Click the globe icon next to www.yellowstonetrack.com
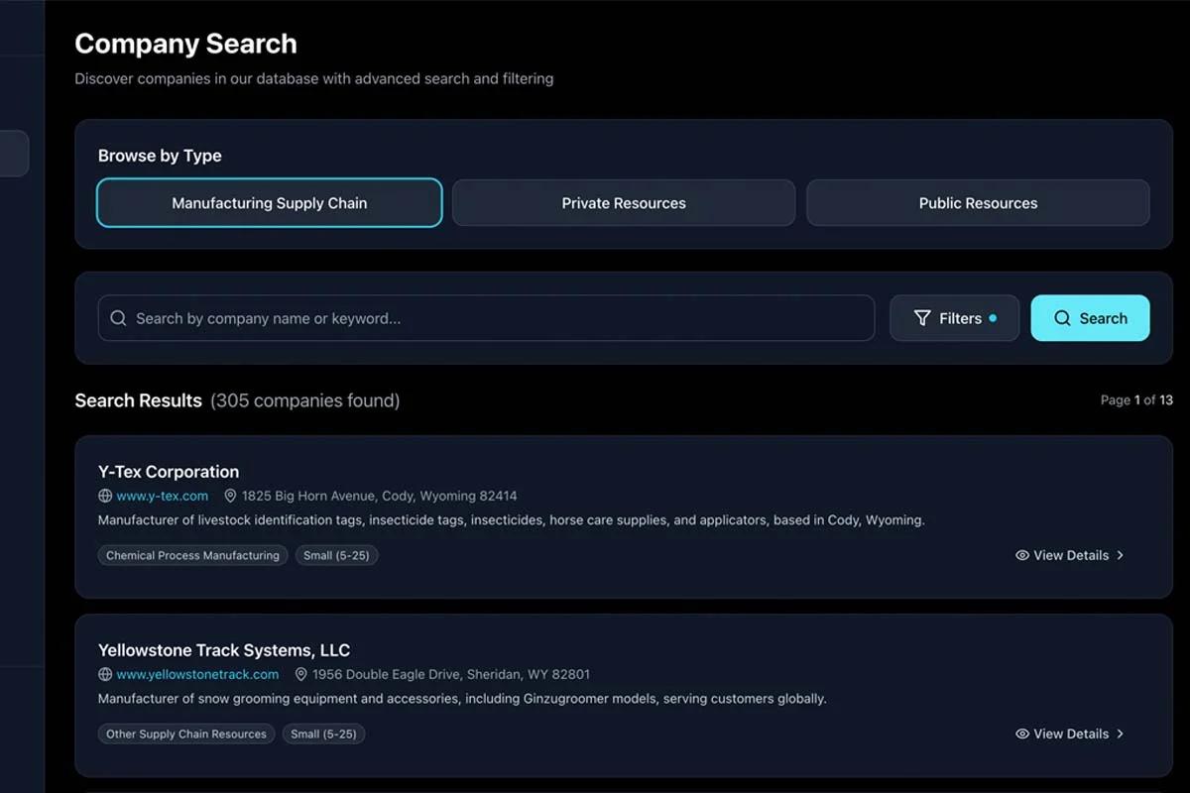 [x=106, y=674]
